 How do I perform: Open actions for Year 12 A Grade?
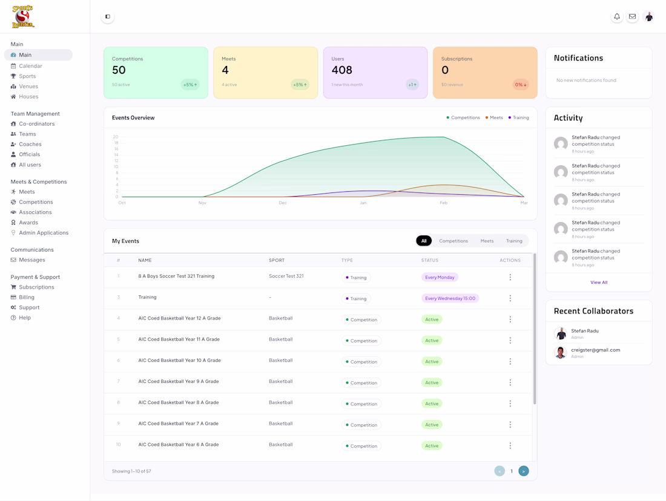tap(510, 319)
